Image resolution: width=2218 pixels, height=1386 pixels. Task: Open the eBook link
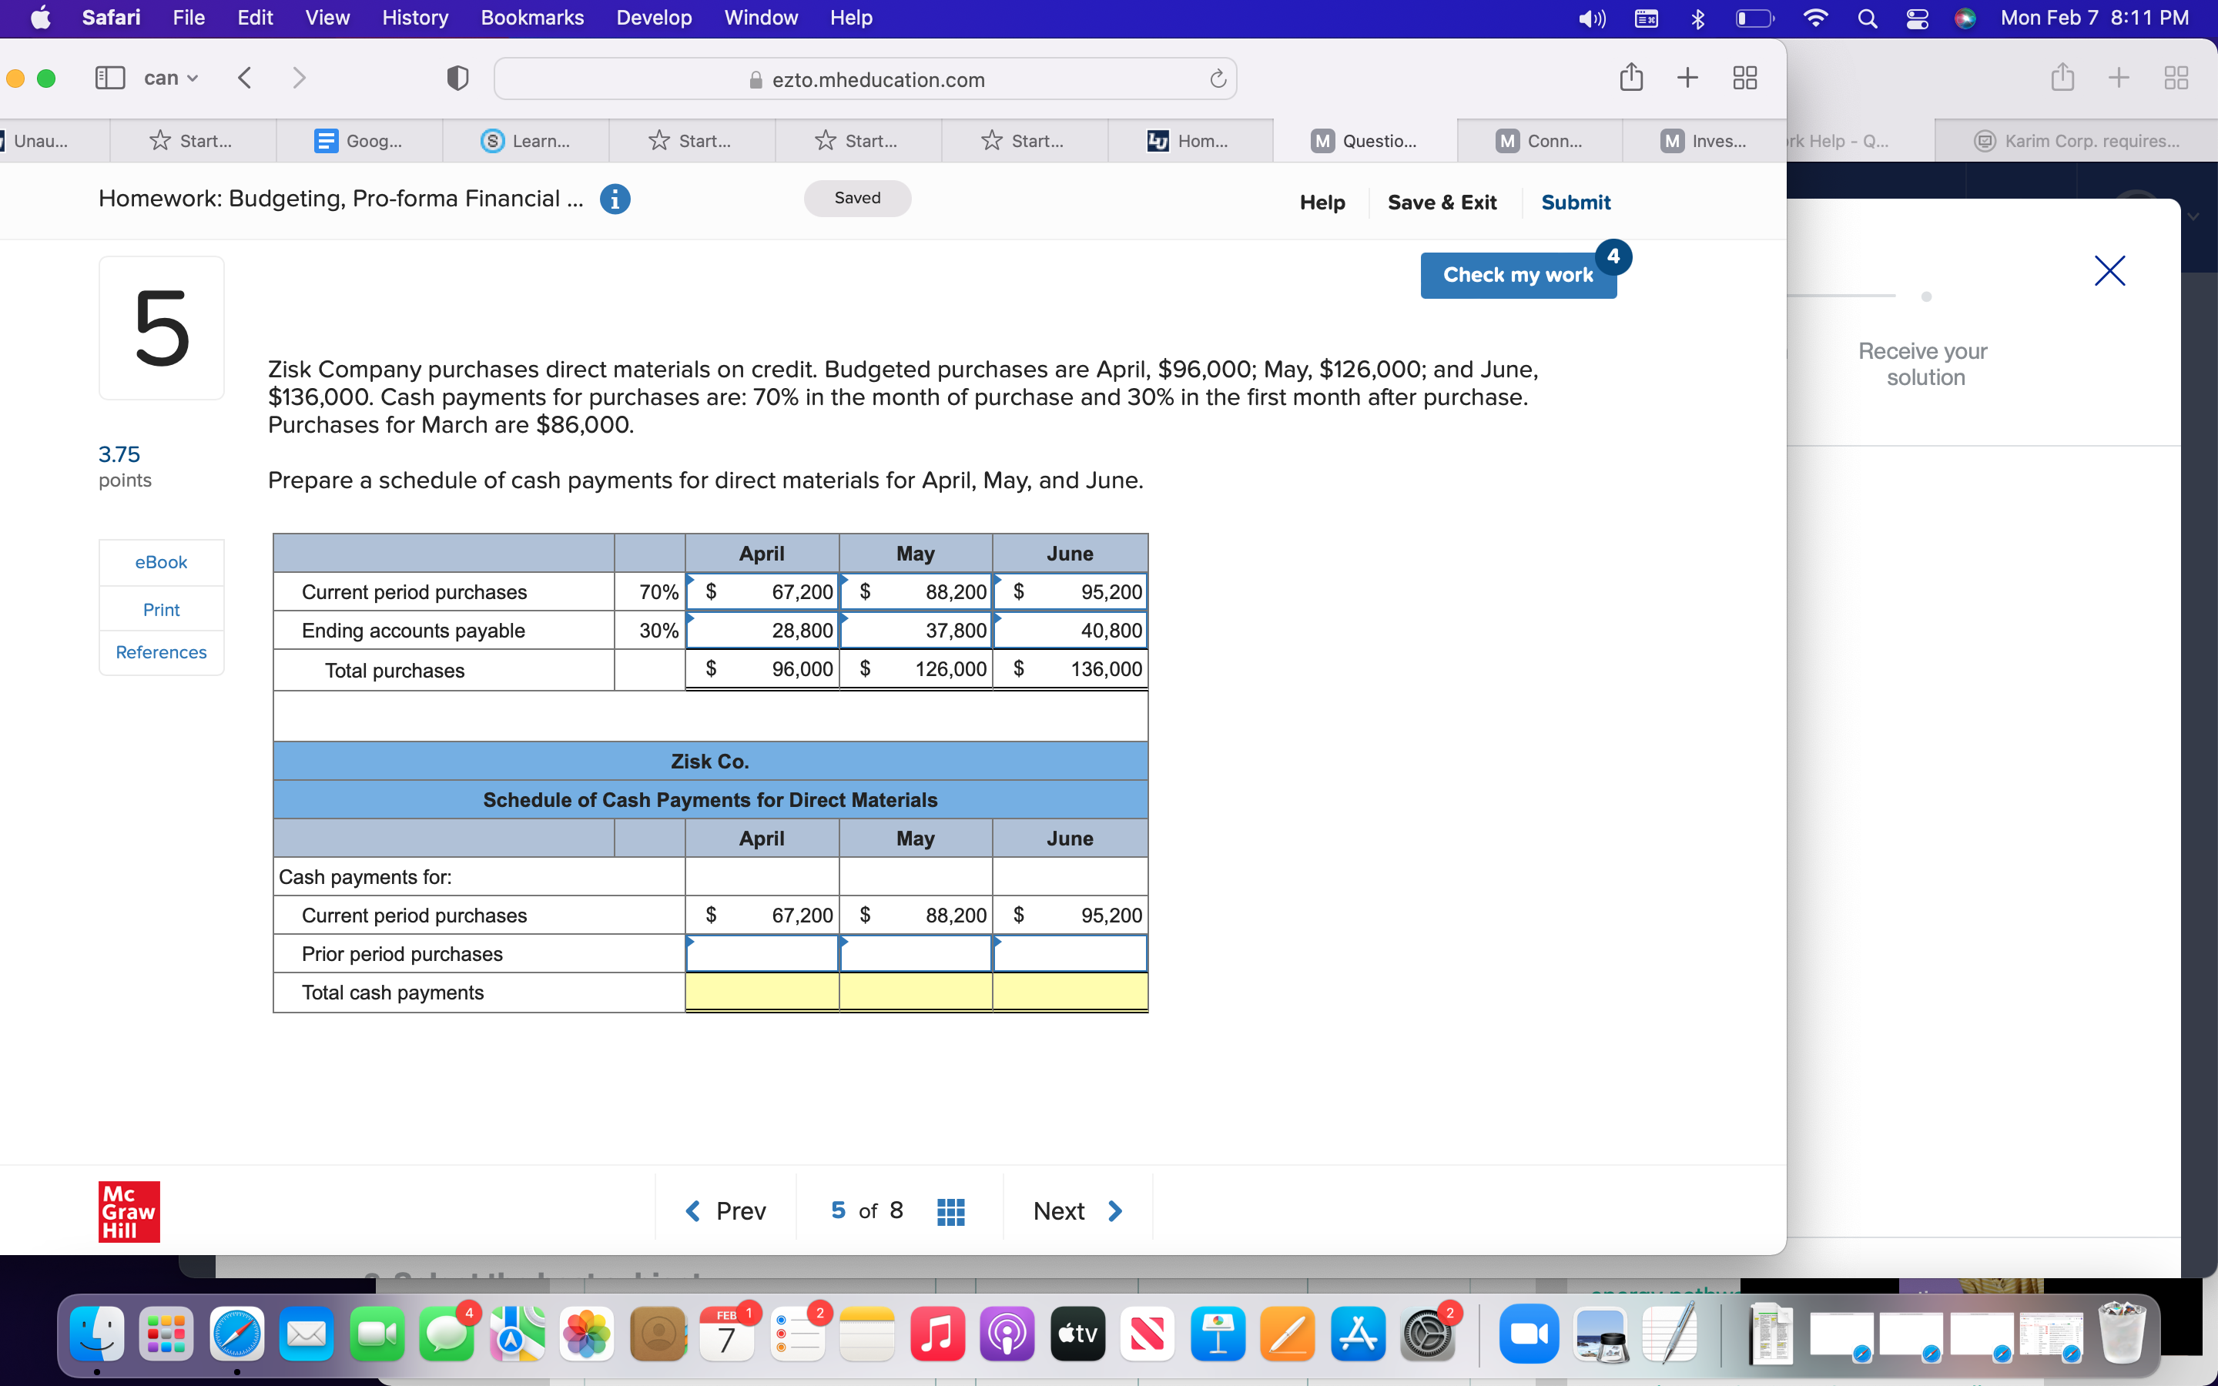click(160, 562)
